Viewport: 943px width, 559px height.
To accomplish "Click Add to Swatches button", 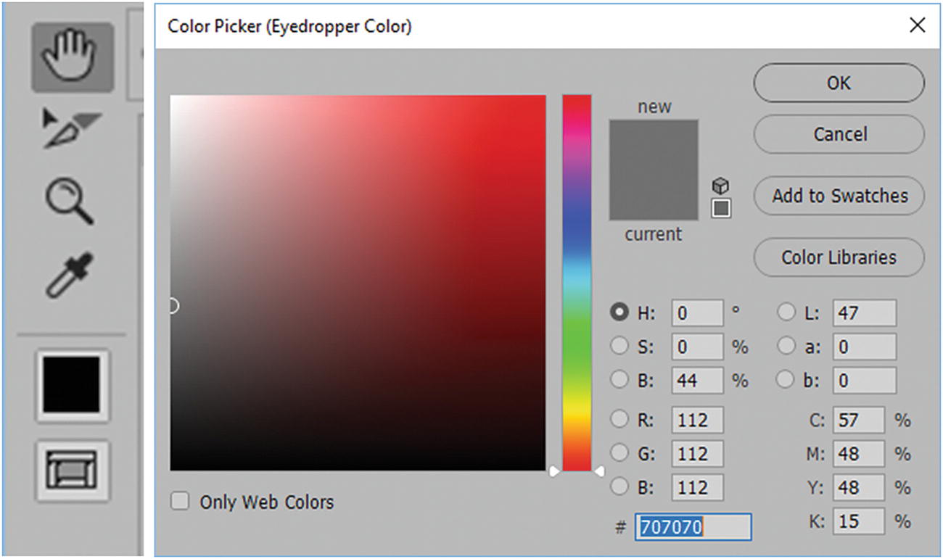I will point(839,196).
